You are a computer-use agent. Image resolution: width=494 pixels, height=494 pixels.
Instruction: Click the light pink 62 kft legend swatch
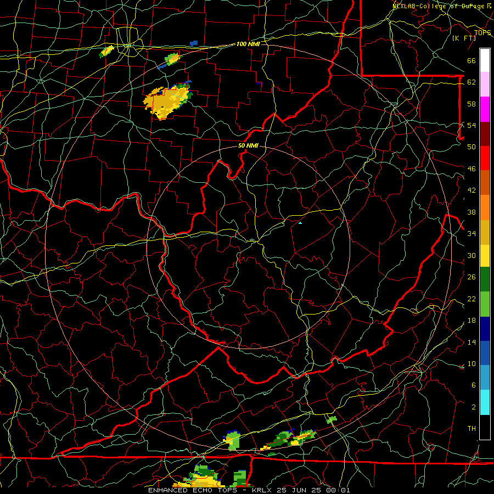coord(485,85)
